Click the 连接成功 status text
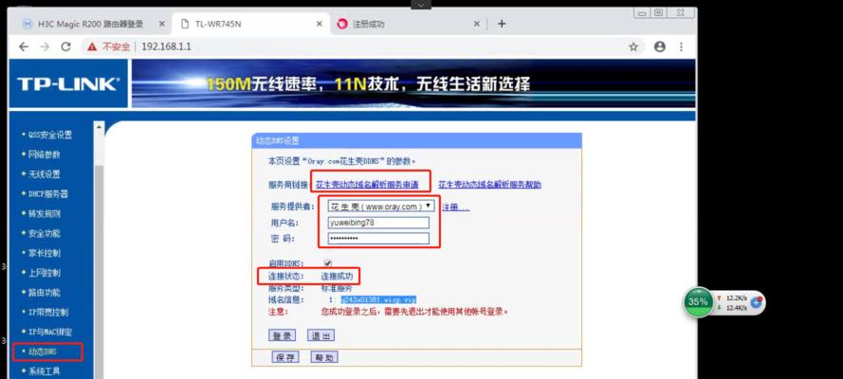Screen dimensions: 843x379 pos(337,277)
